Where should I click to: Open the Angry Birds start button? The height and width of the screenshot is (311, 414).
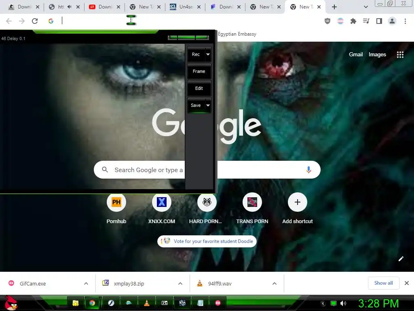coord(11,303)
